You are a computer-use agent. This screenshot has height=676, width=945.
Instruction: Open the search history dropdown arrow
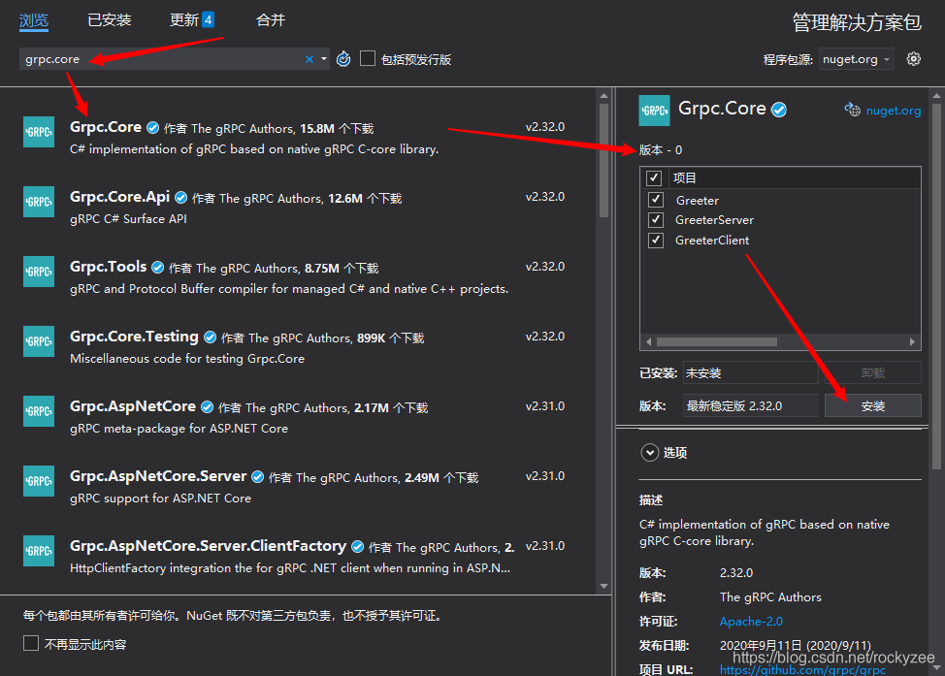324,59
